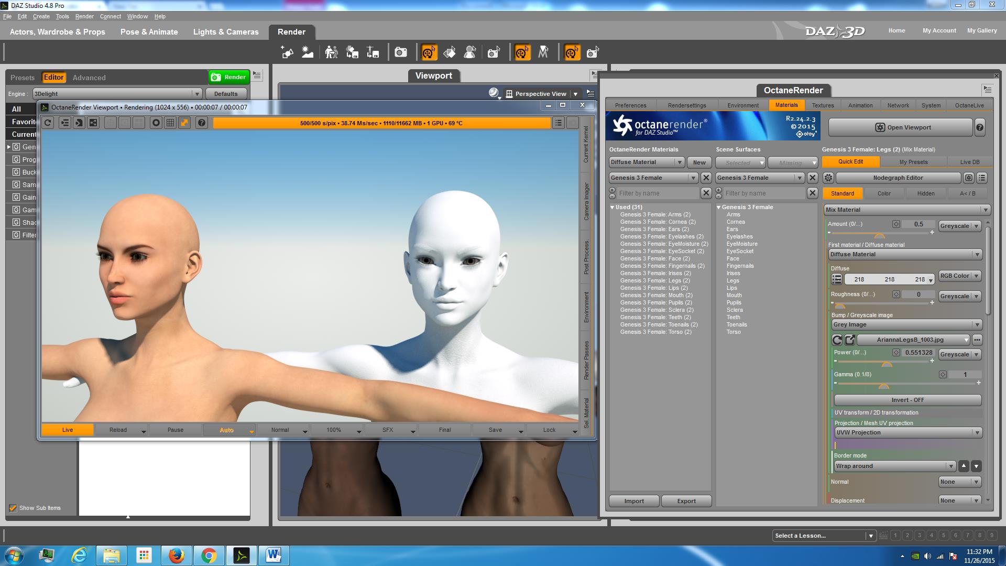1006x566 pixels.
Task: Select Genesis 3 Female: Face (2) material
Action: point(655,258)
